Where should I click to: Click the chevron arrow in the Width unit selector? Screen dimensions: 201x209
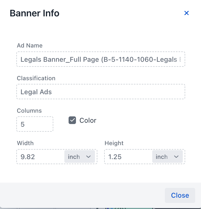(88, 157)
